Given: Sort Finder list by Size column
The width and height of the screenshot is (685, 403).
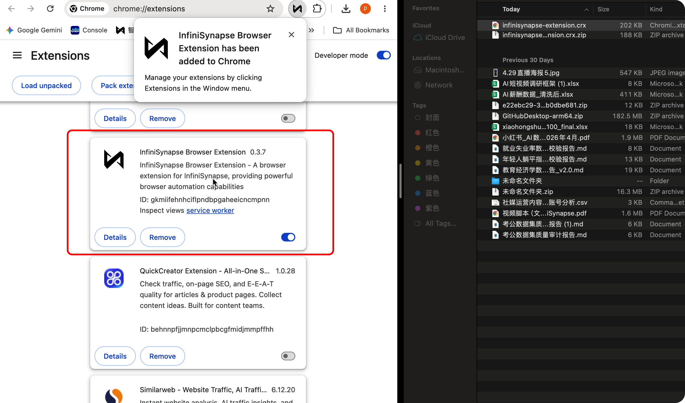Looking at the screenshot, I should pyautogui.click(x=603, y=9).
